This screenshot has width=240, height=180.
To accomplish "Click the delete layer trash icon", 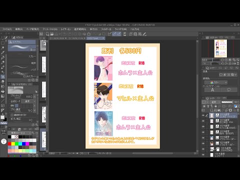I will click(238, 110).
